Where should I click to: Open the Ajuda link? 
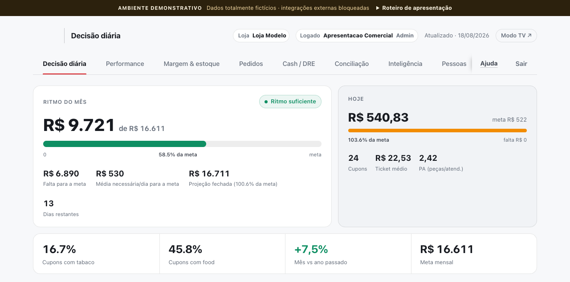pos(489,63)
